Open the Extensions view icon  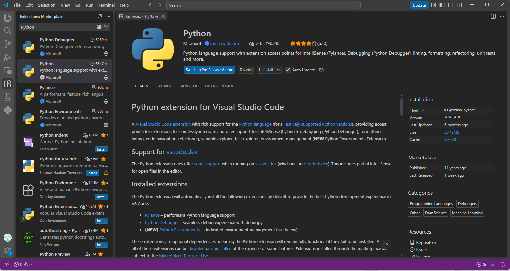coord(7,84)
